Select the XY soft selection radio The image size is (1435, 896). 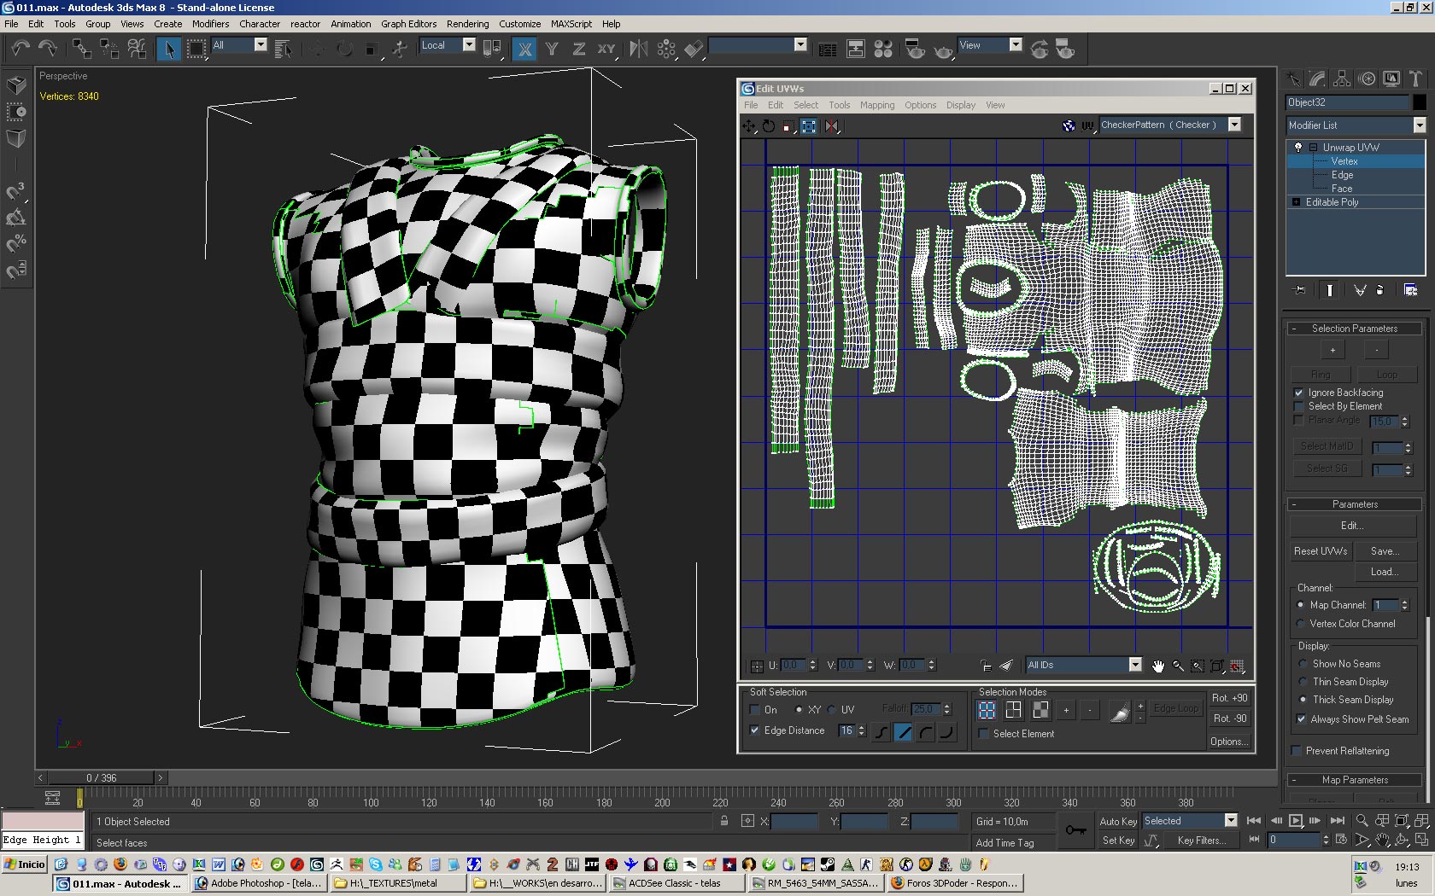(799, 710)
